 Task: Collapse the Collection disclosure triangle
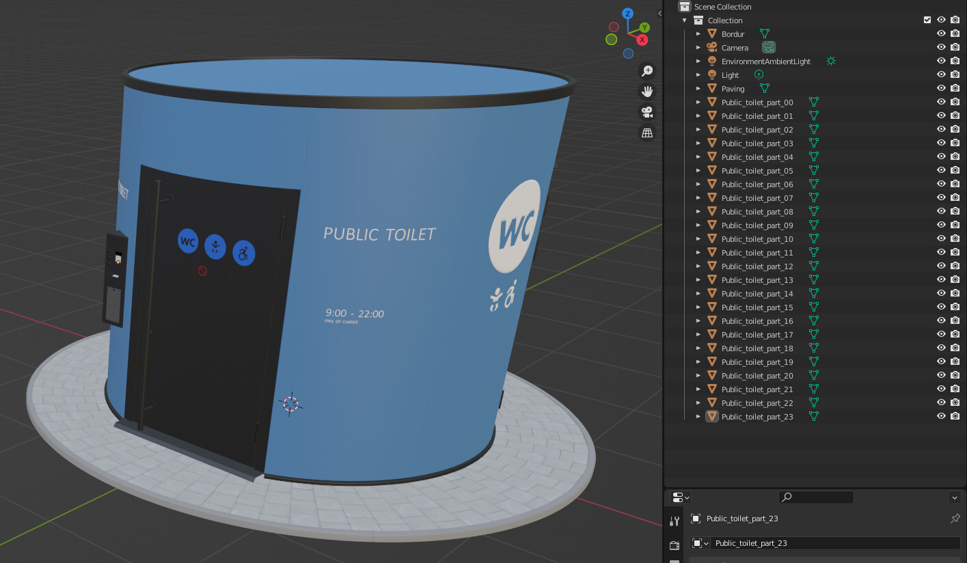pyautogui.click(x=685, y=20)
